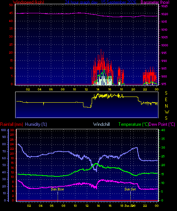177x211 pixels.
Task: Click the 24 hour graph day title
Action: [101, 2]
